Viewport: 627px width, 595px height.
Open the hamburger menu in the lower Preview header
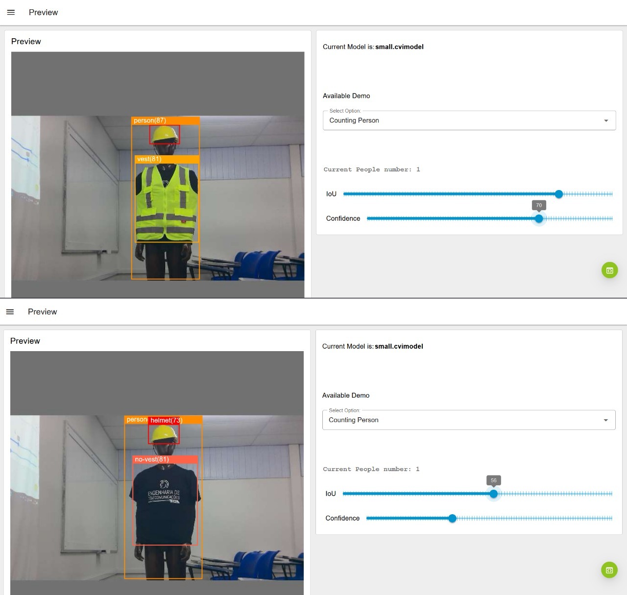pyautogui.click(x=10, y=312)
